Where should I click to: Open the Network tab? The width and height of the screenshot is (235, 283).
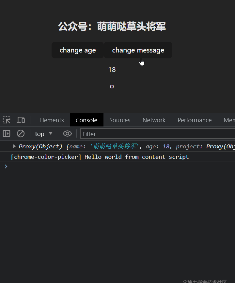pos(154,120)
